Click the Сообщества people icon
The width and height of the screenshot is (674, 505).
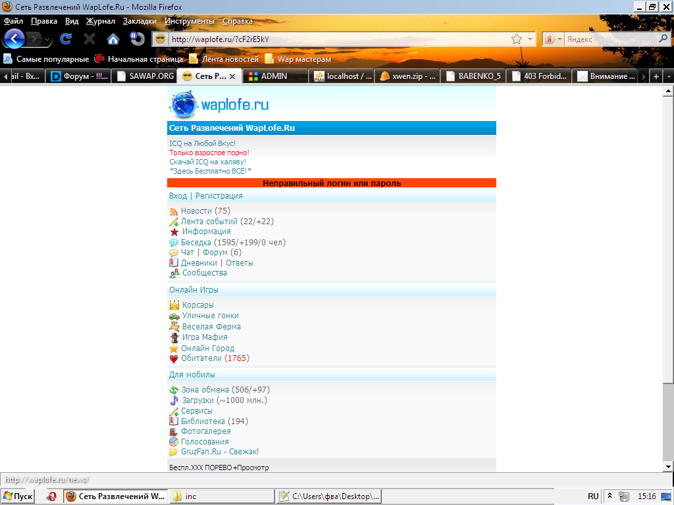click(174, 273)
